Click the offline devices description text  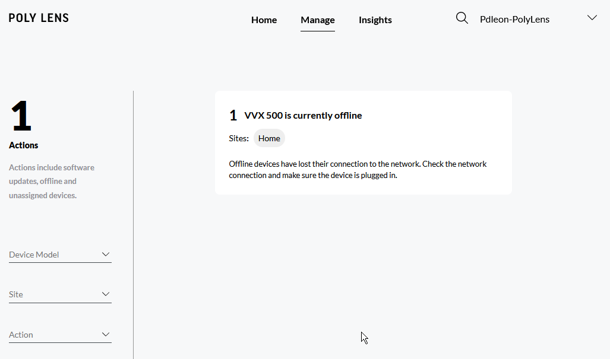358,169
